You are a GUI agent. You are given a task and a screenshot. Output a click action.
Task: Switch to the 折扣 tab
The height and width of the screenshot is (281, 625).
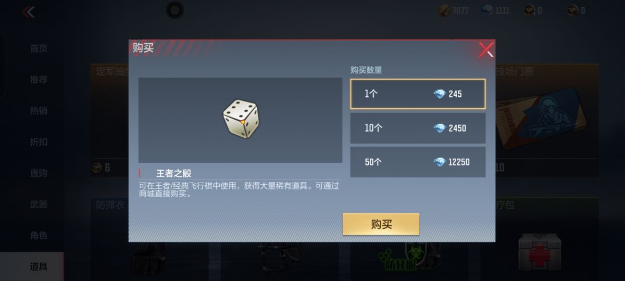tap(39, 142)
